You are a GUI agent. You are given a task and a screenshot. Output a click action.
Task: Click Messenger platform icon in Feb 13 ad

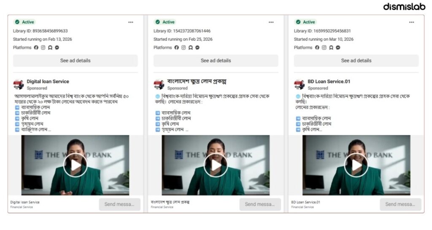click(x=57, y=48)
